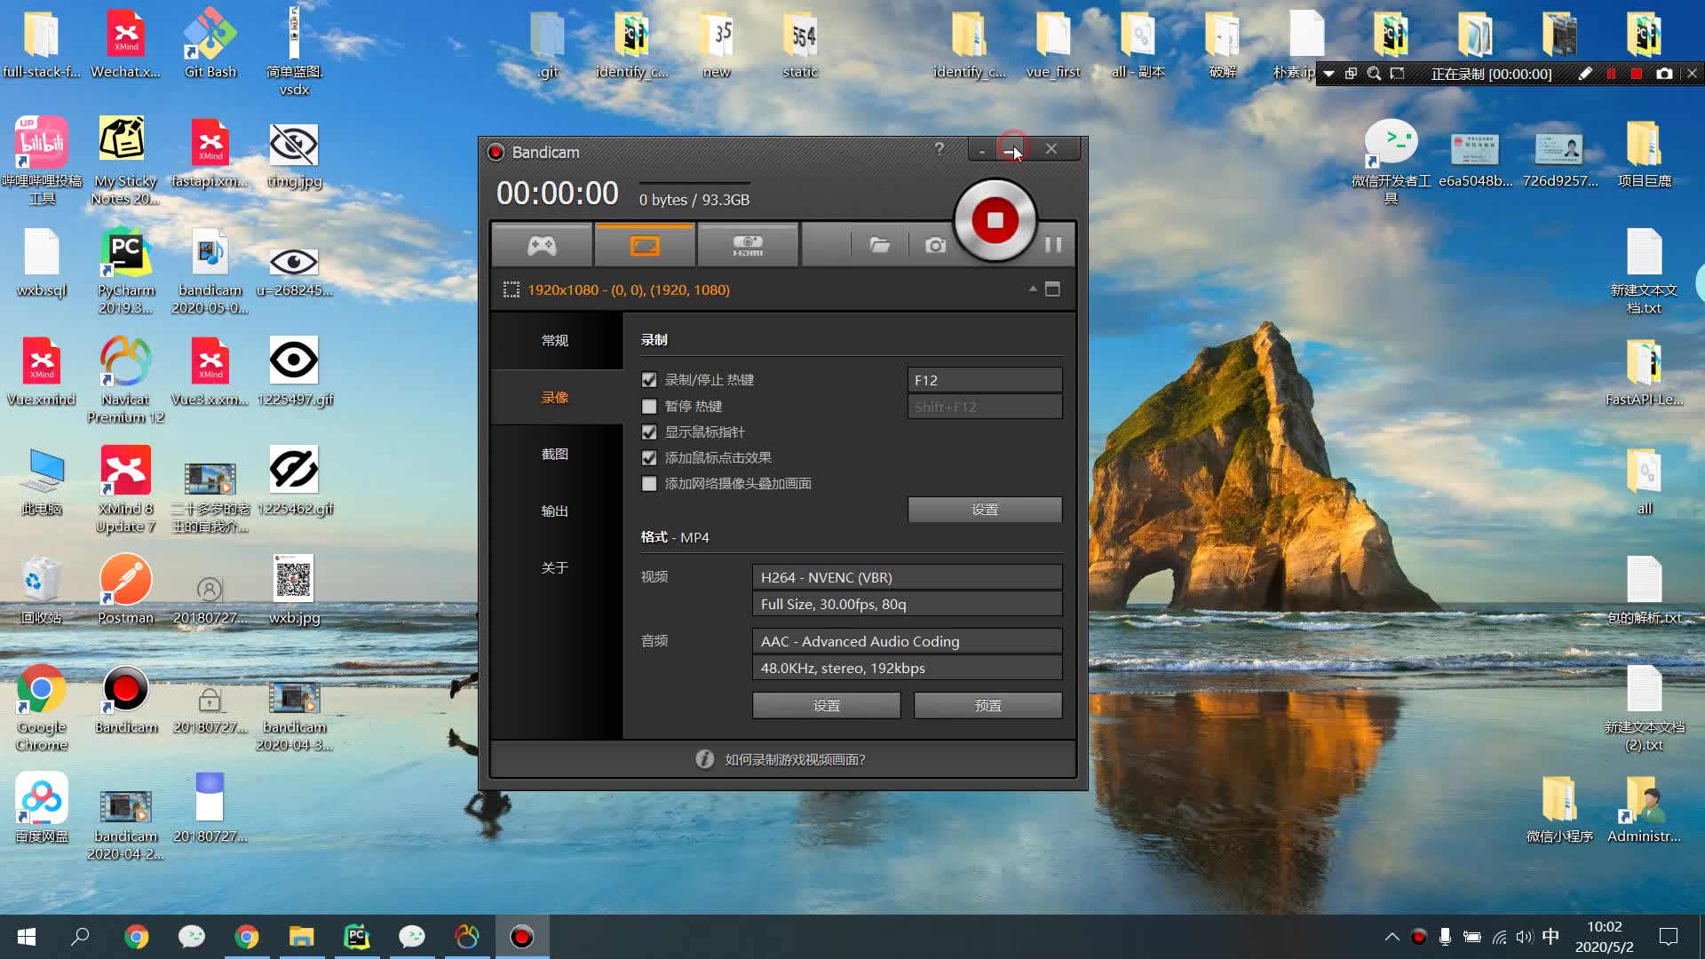
Task: Toggle 录制/停止 hotkey checkbox
Action: pos(651,379)
